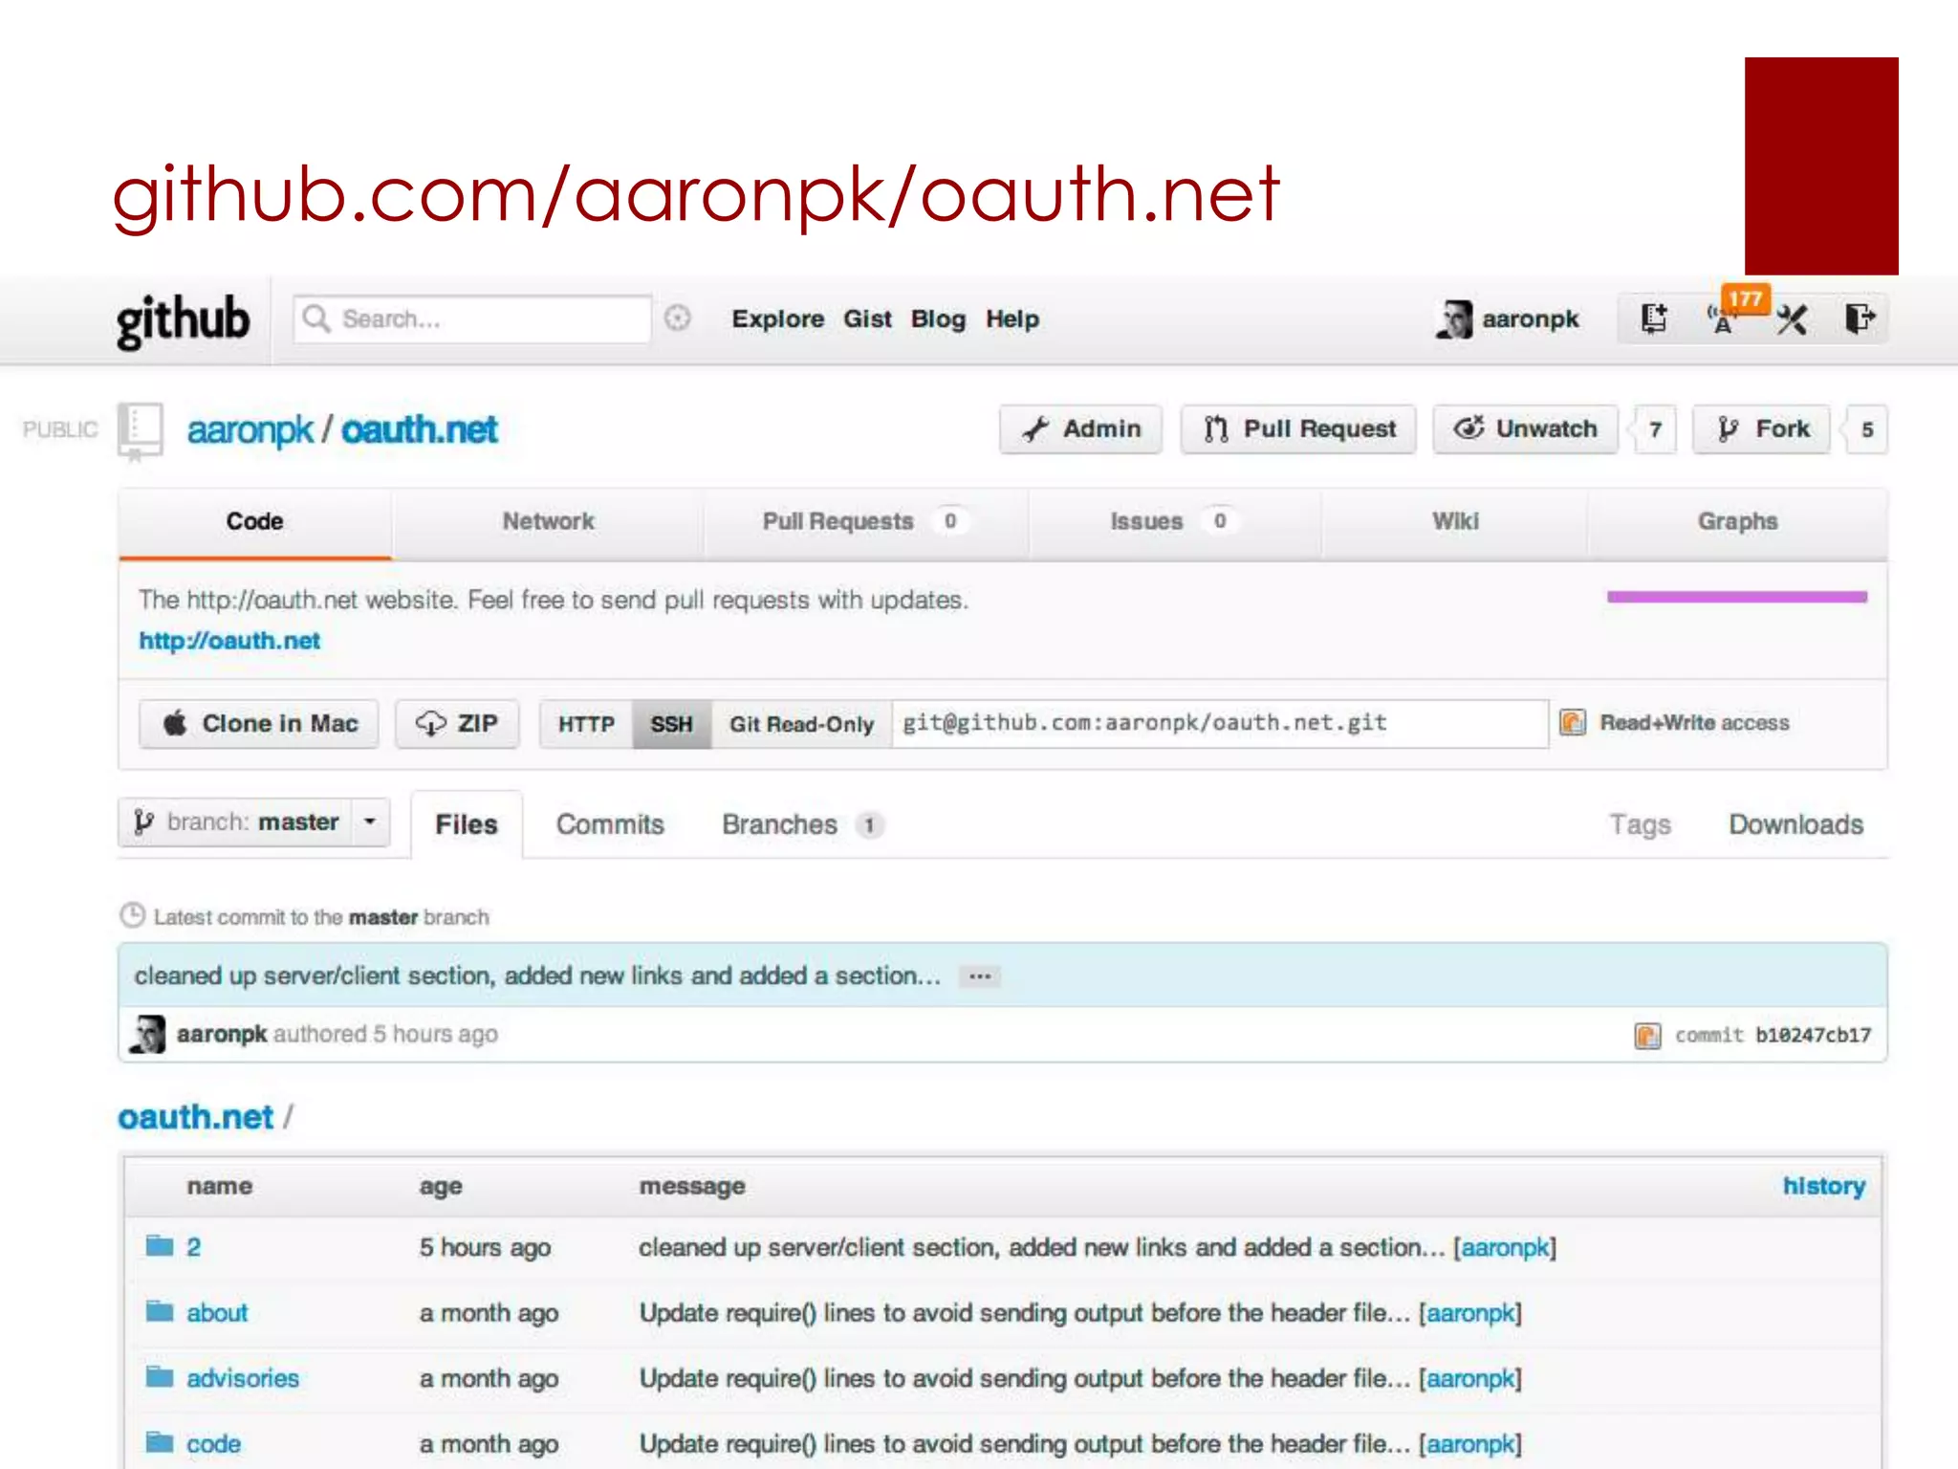
Task: Expand commit message ellipsis button
Action: pos(980,976)
